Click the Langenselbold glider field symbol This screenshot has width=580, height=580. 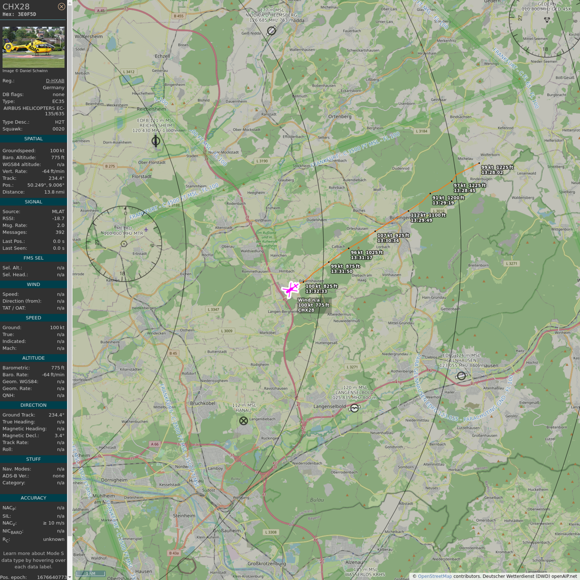(354, 408)
